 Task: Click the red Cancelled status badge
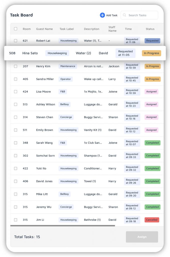coord(152,220)
